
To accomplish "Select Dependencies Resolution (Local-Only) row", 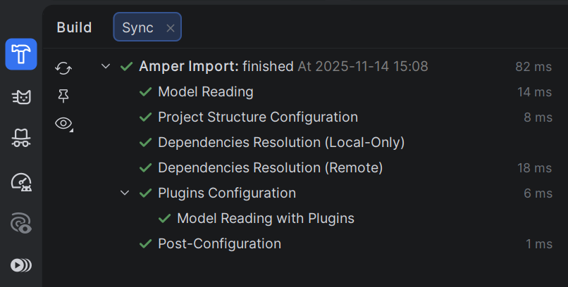I will (x=280, y=143).
